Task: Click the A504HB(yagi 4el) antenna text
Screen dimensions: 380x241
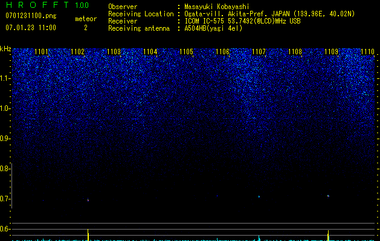Action: click(213, 28)
